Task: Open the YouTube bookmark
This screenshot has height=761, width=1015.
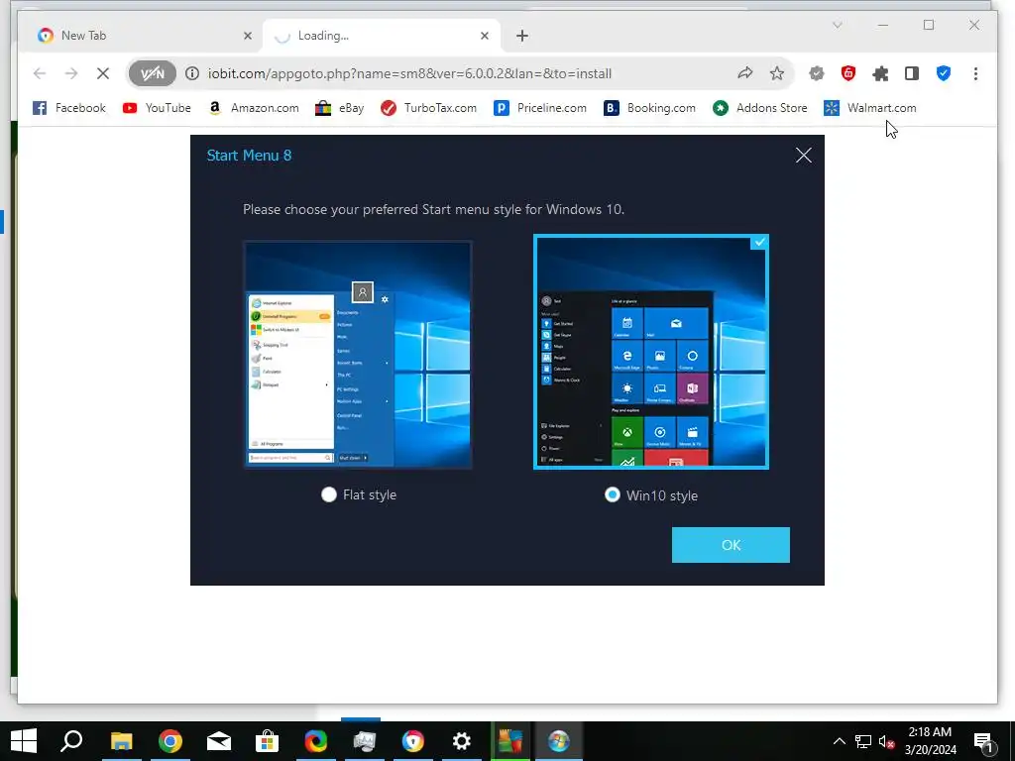Action: tap(157, 108)
